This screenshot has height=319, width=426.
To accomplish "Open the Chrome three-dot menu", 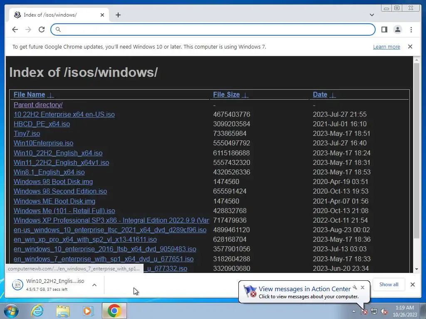I will [411, 29].
